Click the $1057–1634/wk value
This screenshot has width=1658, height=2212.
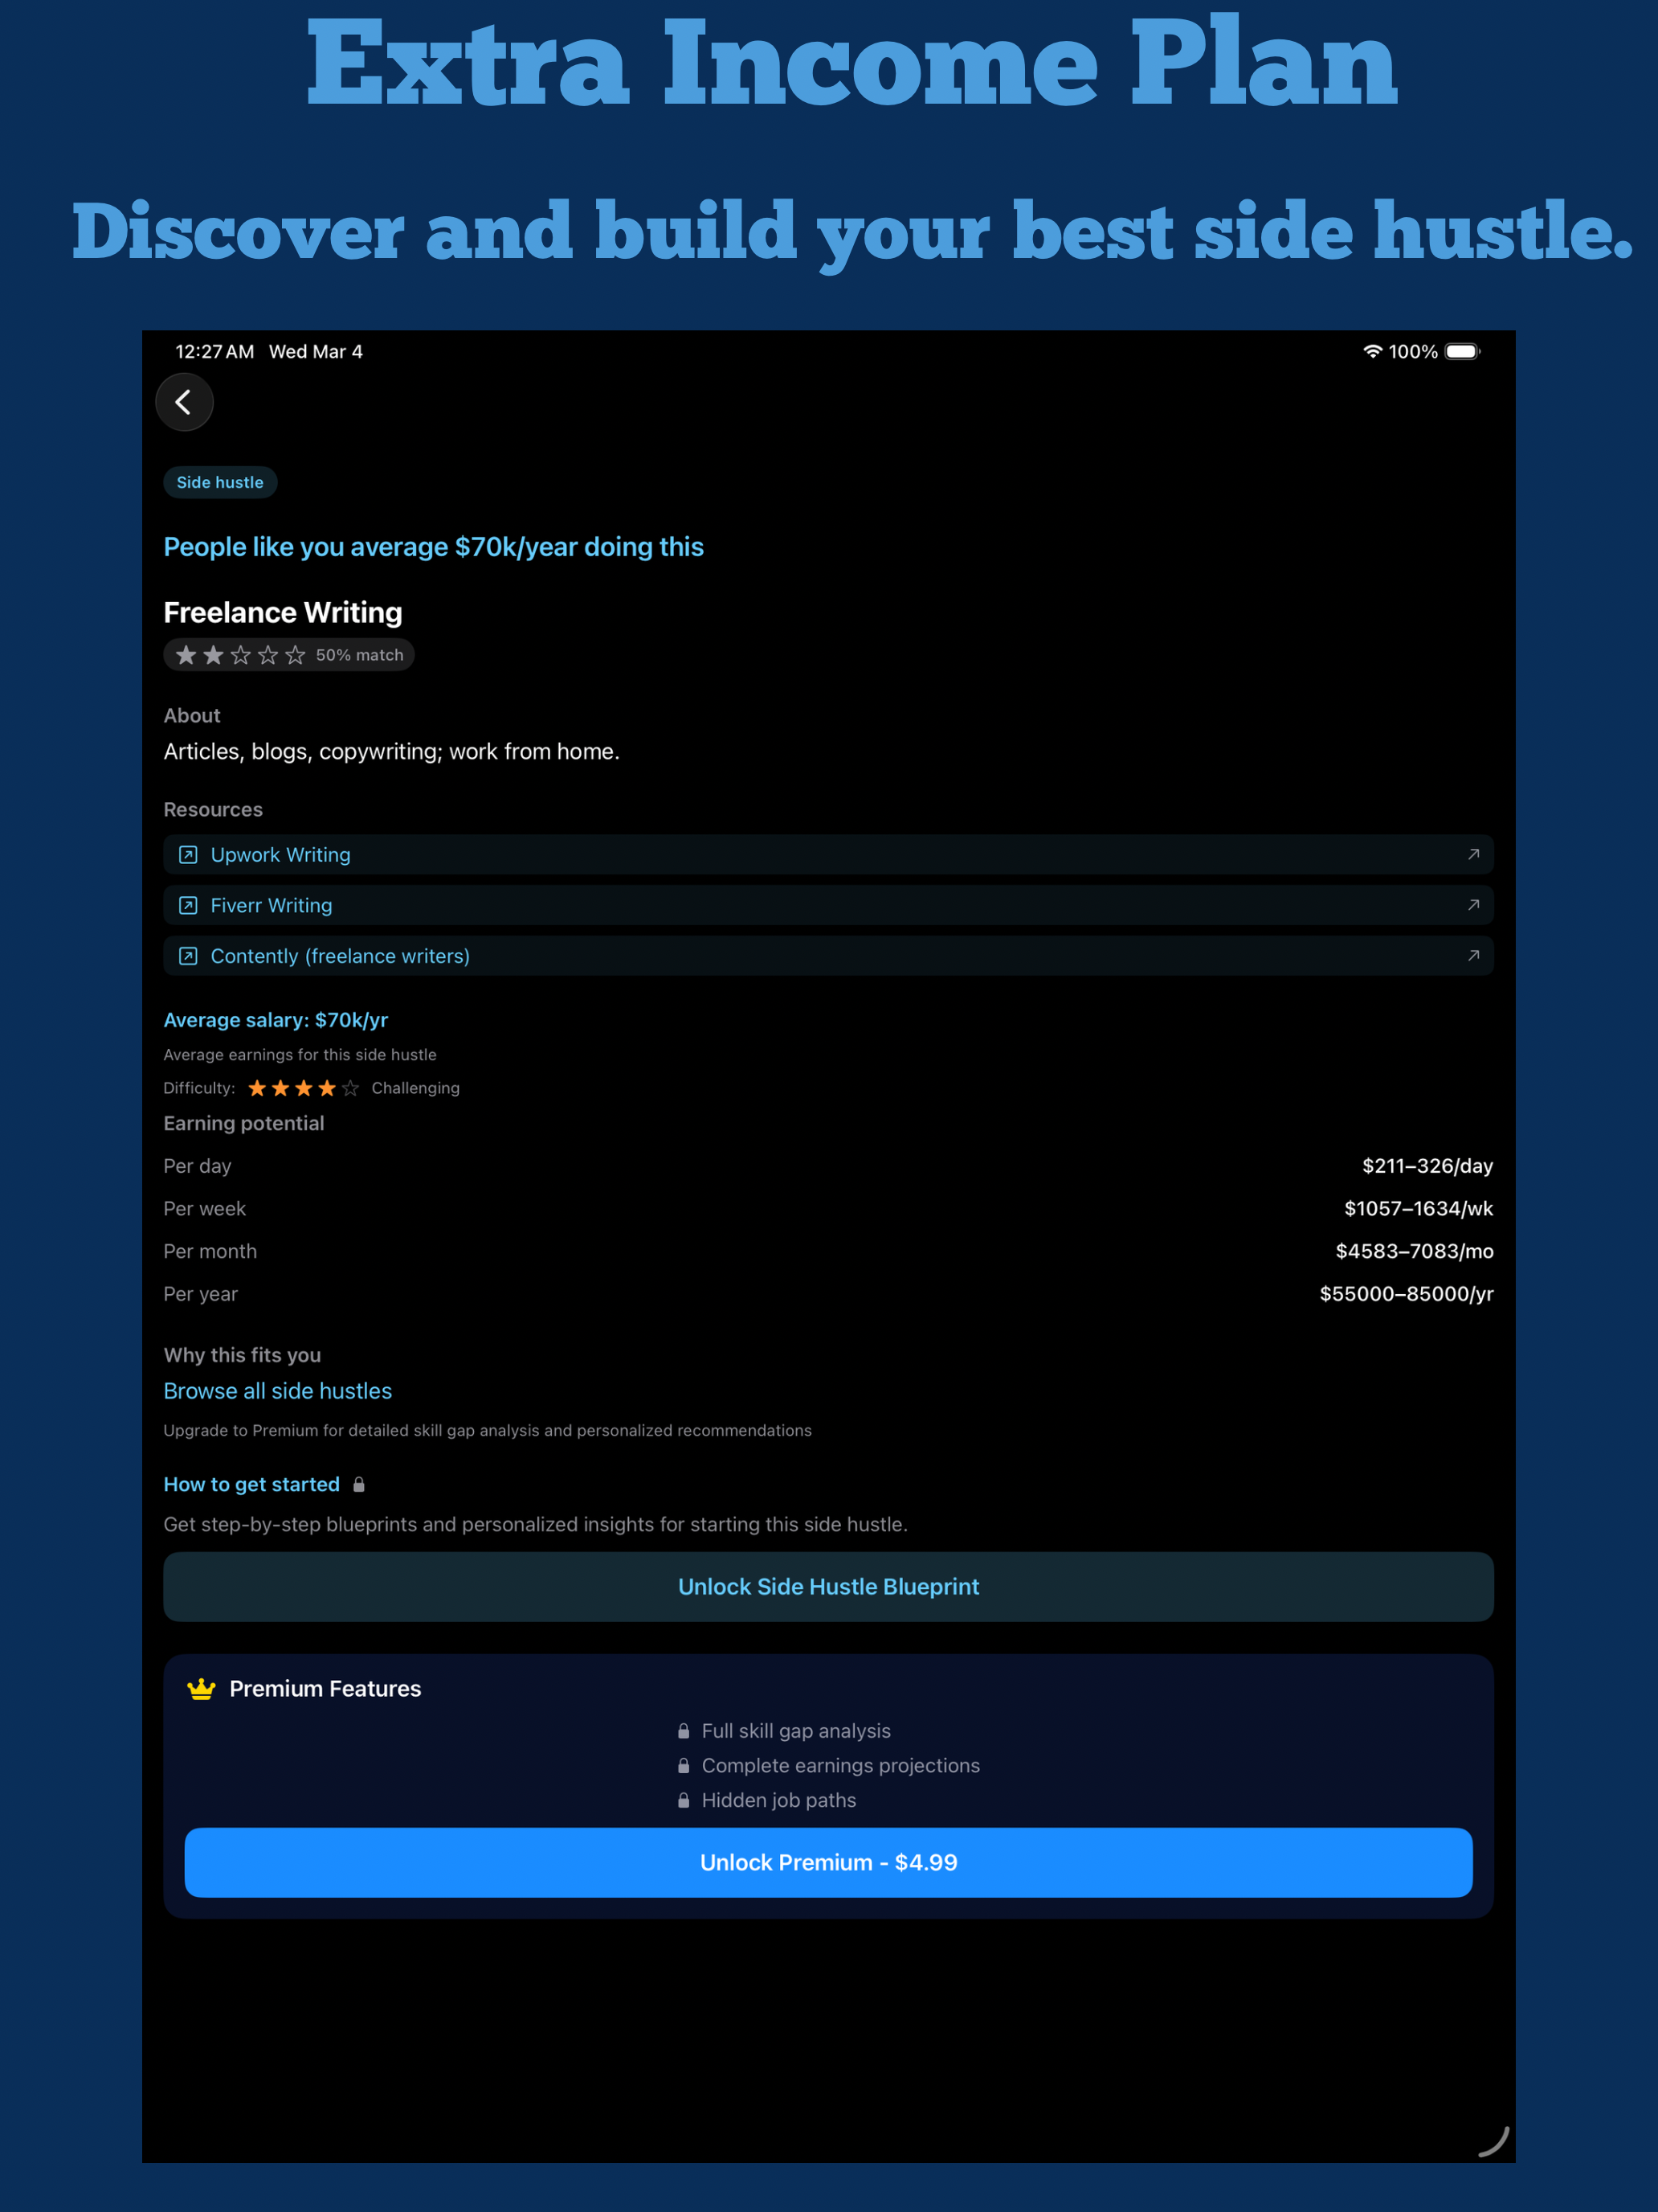click(x=1418, y=1209)
